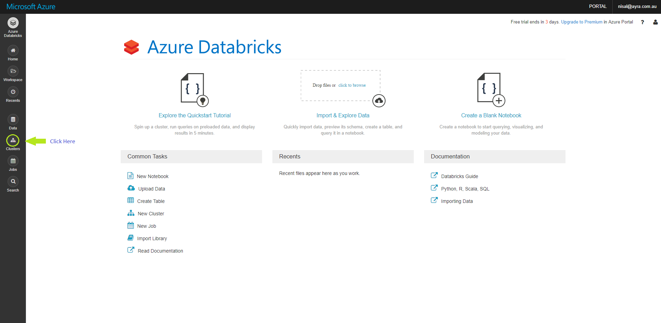
Task: Select Create Table task
Action: click(x=151, y=201)
